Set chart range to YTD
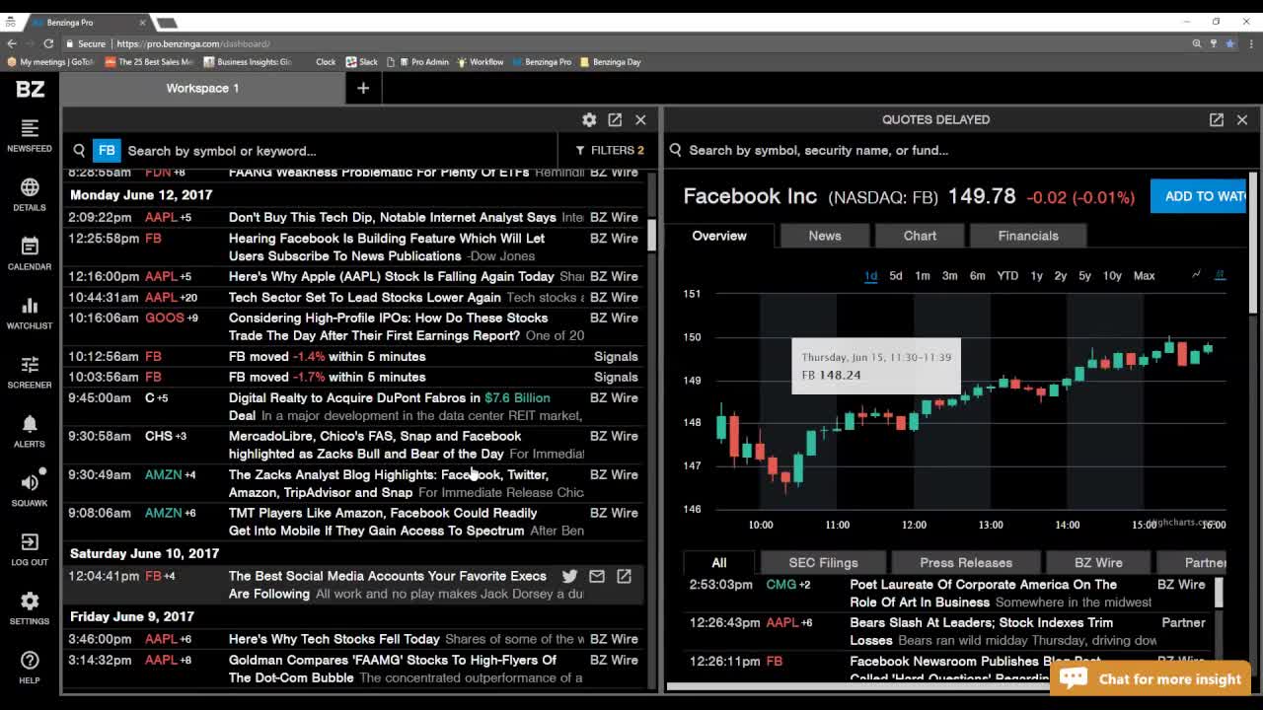The image size is (1263, 710). pos(1007,275)
